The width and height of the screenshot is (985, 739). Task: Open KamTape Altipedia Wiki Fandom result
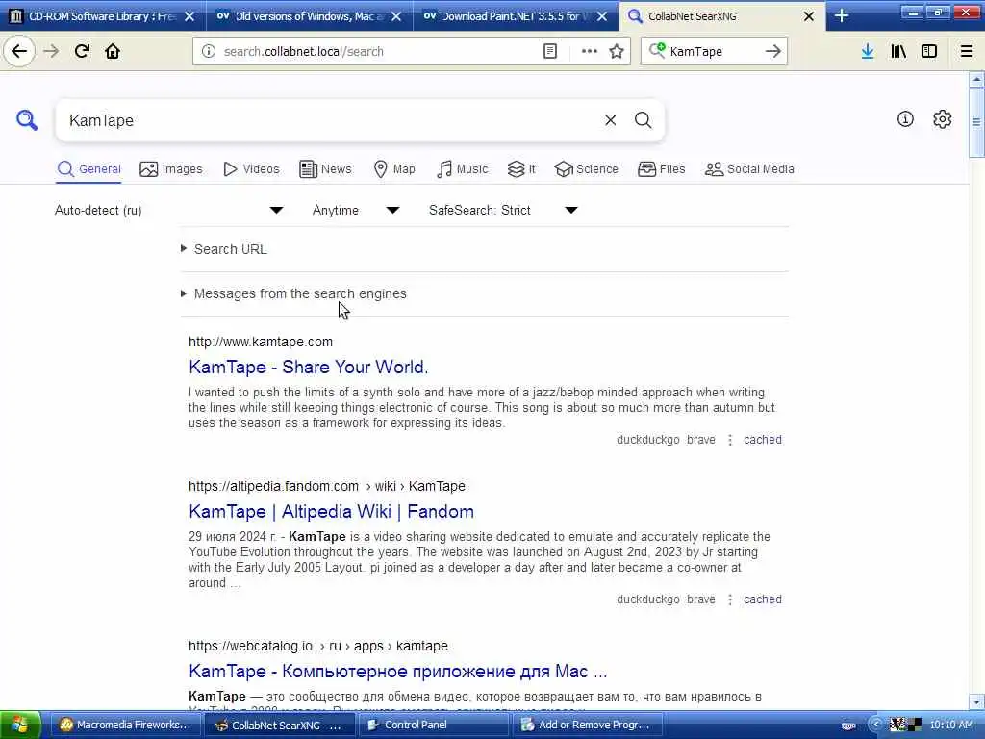coord(331,512)
